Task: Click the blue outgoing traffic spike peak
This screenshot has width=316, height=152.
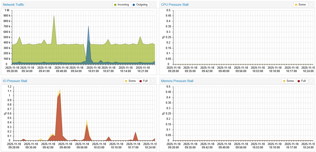Action: (88, 26)
